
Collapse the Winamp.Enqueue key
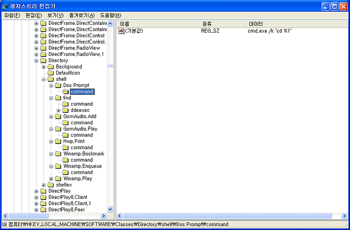[x=51, y=166]
